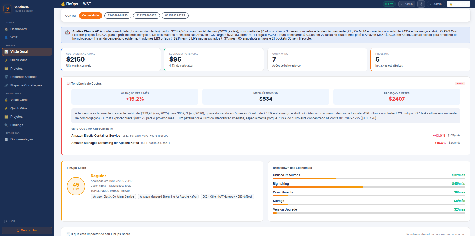The image size is (475, 236).
Task: Click the Storage progress bar
Action: click(369, 204)
